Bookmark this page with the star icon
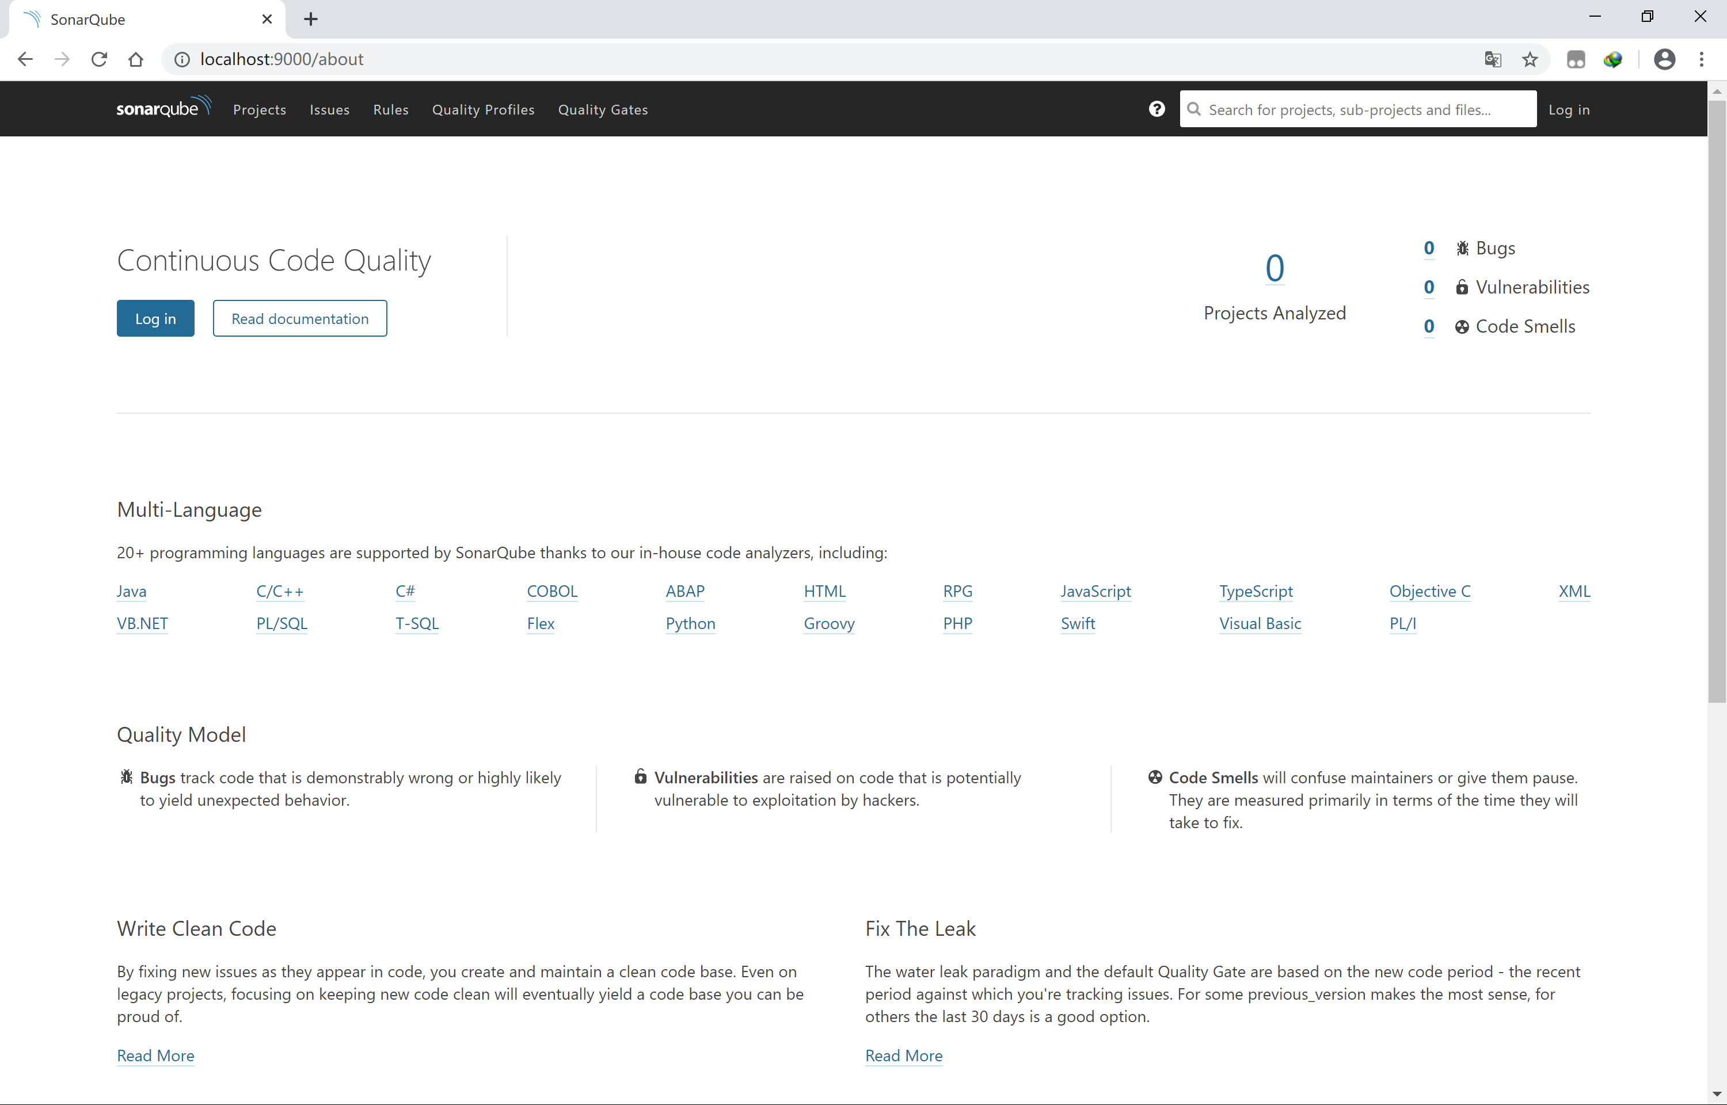The width and height of the screenshot is (1727, 1105). [x=1530, y=59]
